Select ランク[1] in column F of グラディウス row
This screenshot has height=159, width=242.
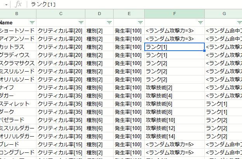coord(175,55)
